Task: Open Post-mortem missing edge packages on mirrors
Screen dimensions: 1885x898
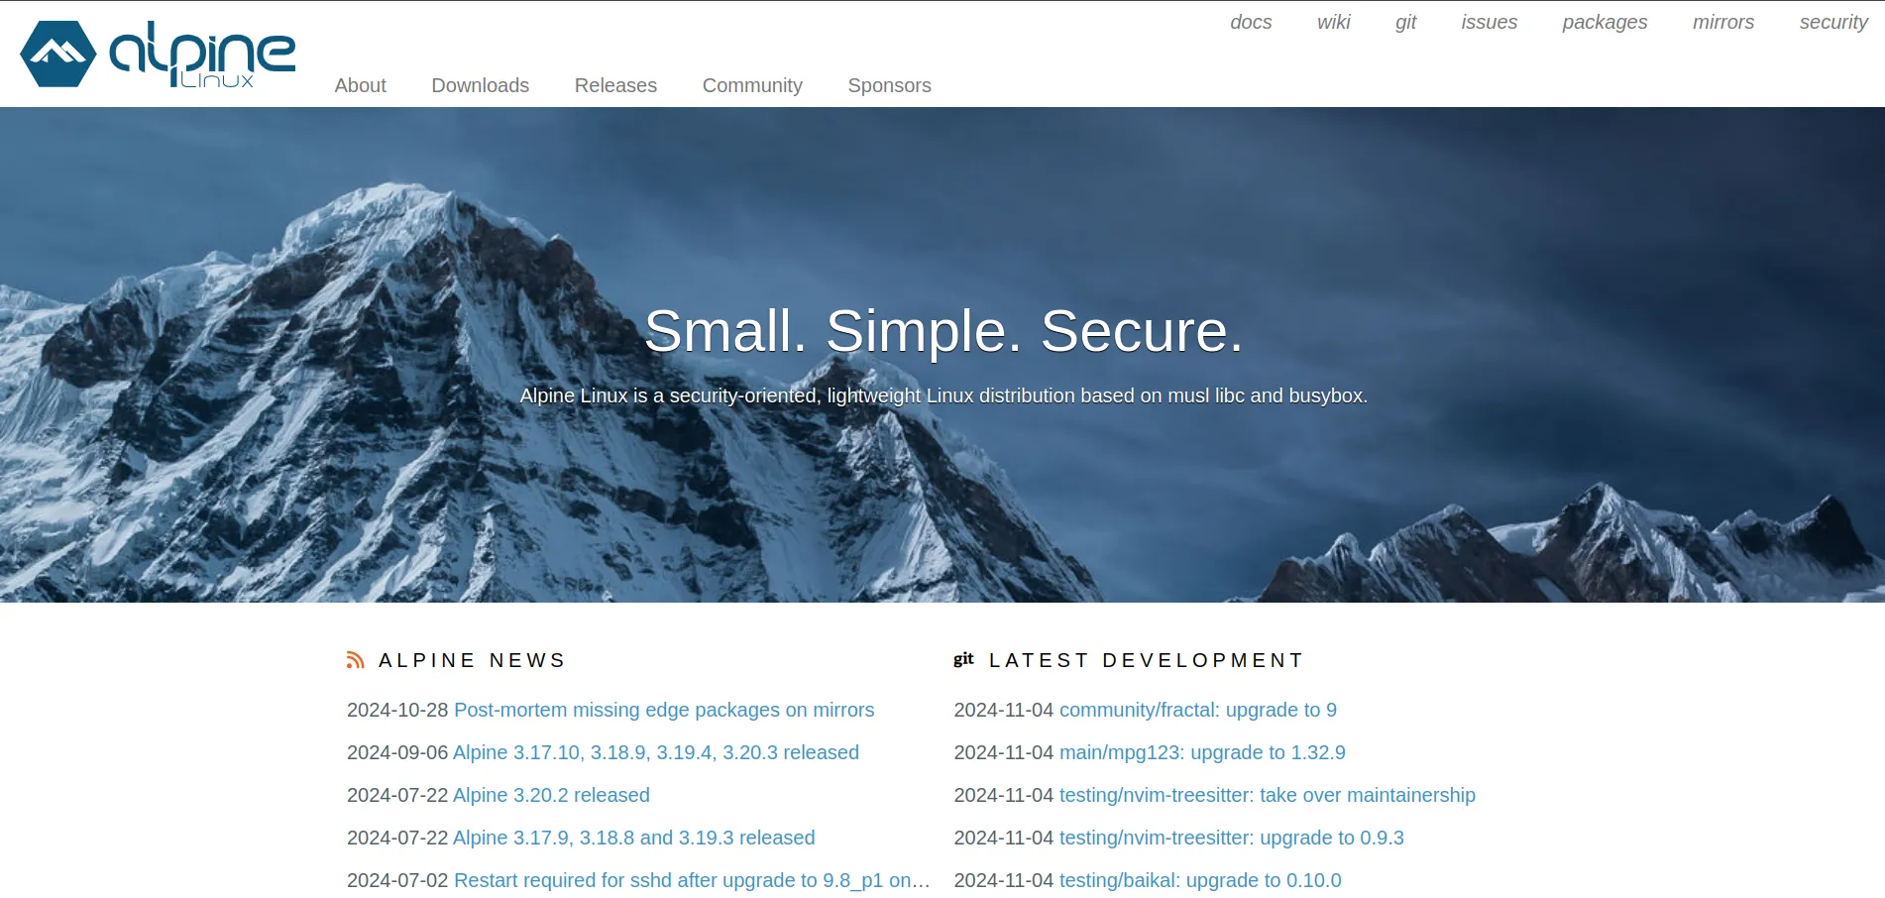Action: [664, 710]
